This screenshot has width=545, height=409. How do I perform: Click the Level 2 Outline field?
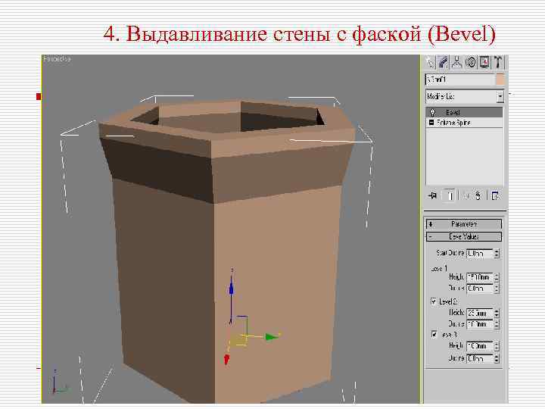480,324
